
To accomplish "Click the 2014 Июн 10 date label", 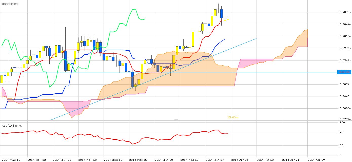I will click(x=87, y=160).
